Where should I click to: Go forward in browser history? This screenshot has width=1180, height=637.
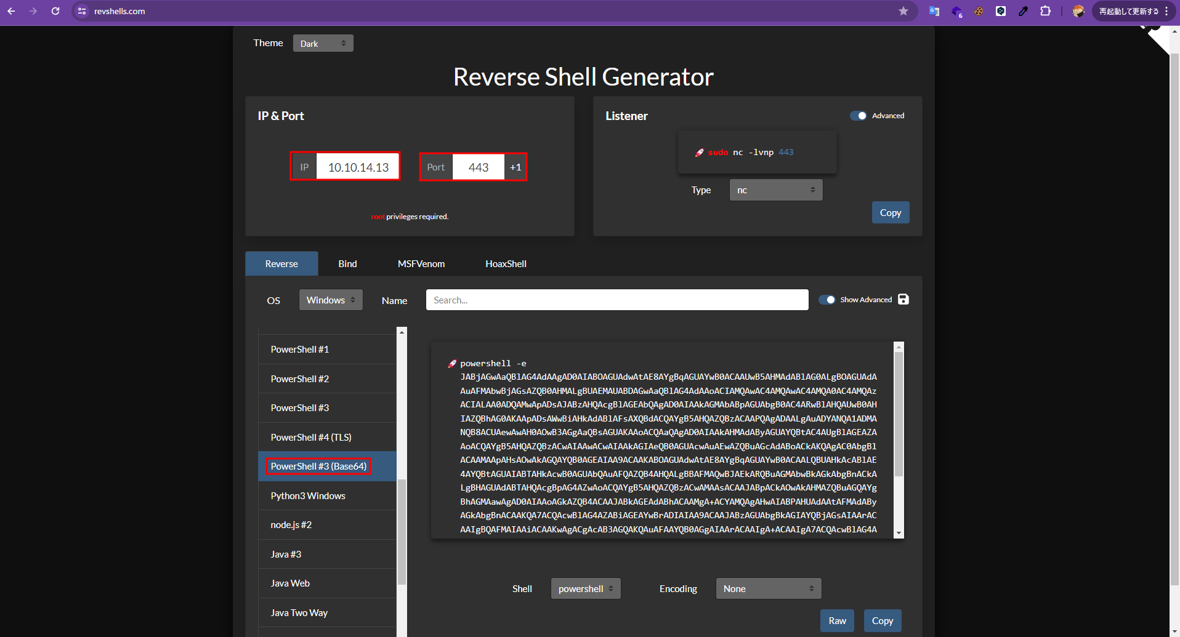coord(33,11)
